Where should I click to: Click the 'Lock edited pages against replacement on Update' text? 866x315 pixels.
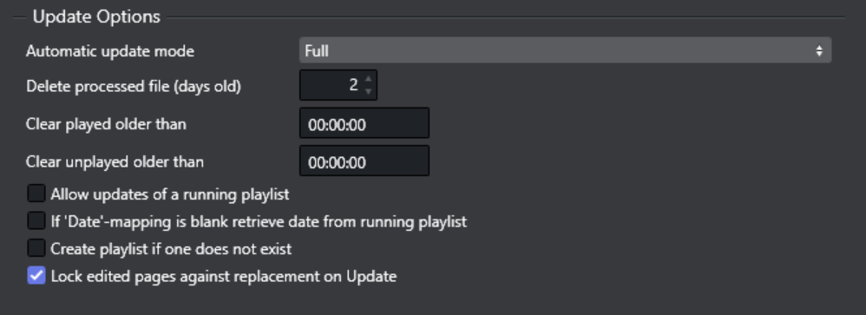click(224, 276)
